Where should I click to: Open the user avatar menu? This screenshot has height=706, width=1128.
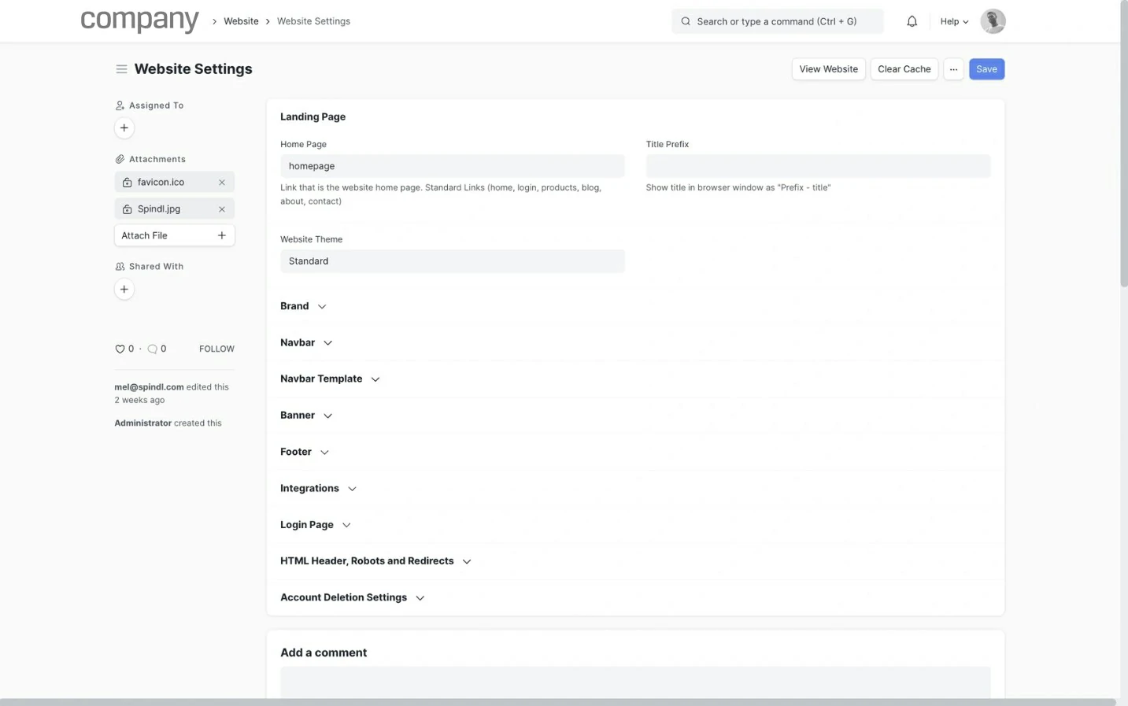(x=992, y=21)
